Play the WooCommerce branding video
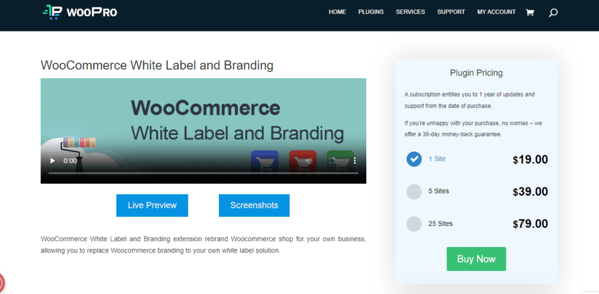Image resolution: width=599 pixels, height=294 pixels. 53,160
